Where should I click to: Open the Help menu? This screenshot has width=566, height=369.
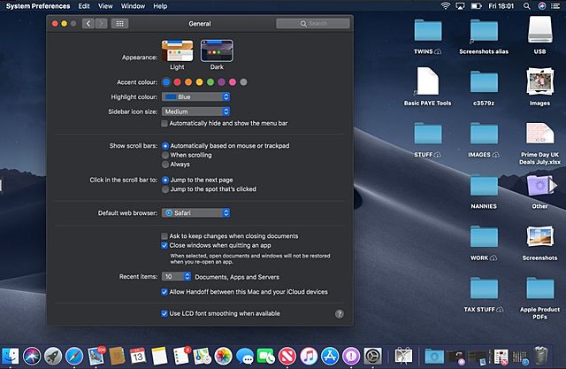(160, 6)
